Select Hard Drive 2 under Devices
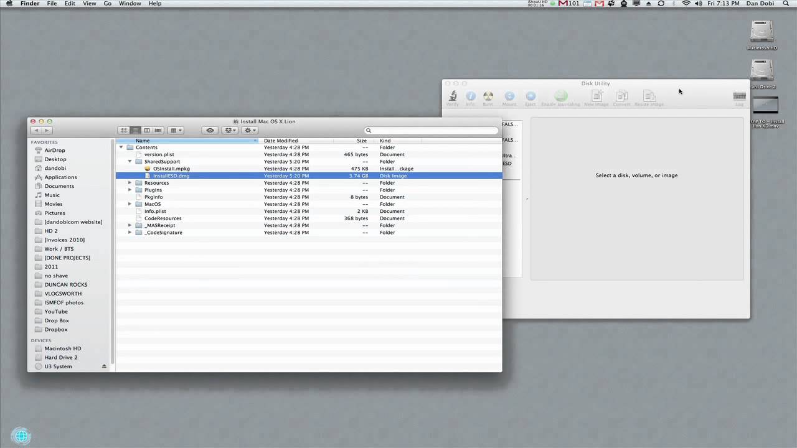 pos(61,358)
